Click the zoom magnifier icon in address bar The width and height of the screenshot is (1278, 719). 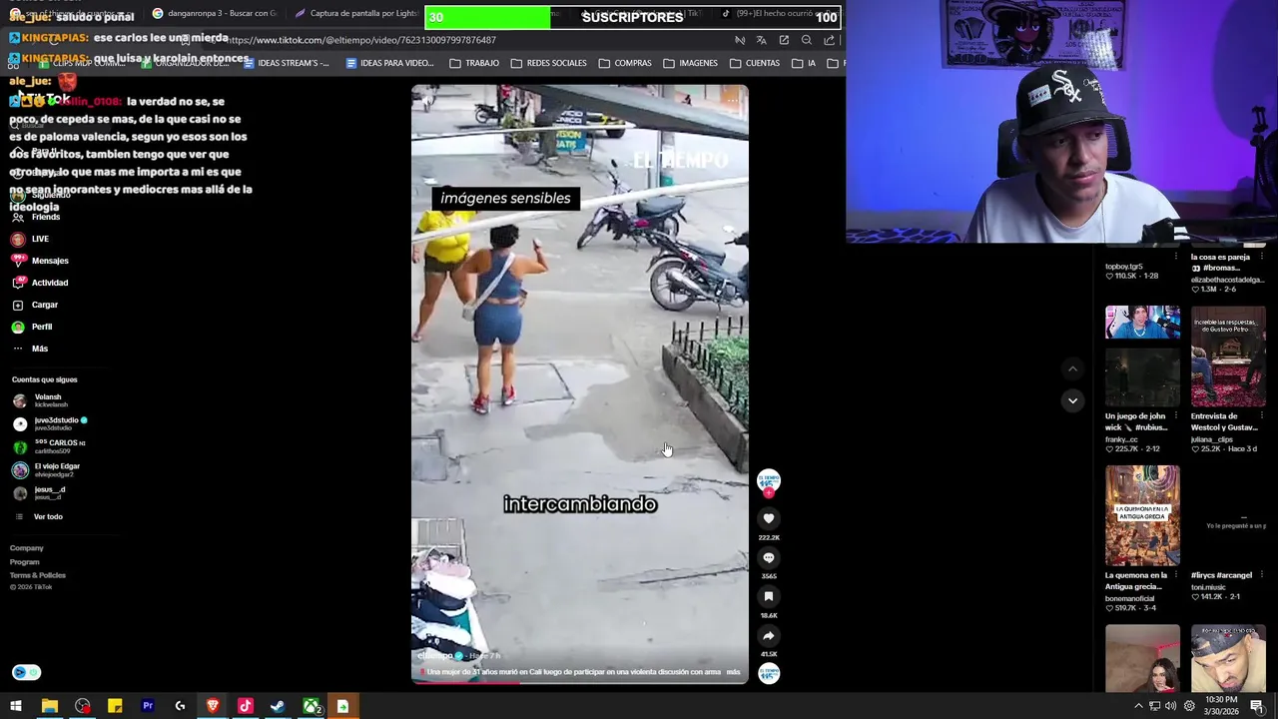coord(806,40)
